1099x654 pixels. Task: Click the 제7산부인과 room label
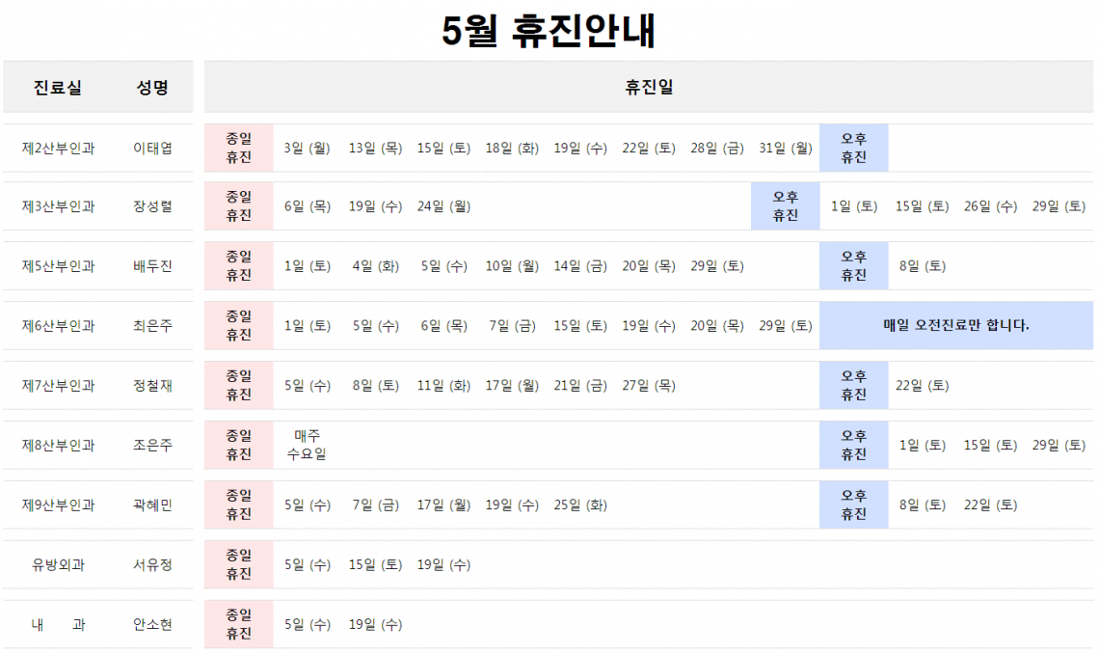[x=58, y=386]
